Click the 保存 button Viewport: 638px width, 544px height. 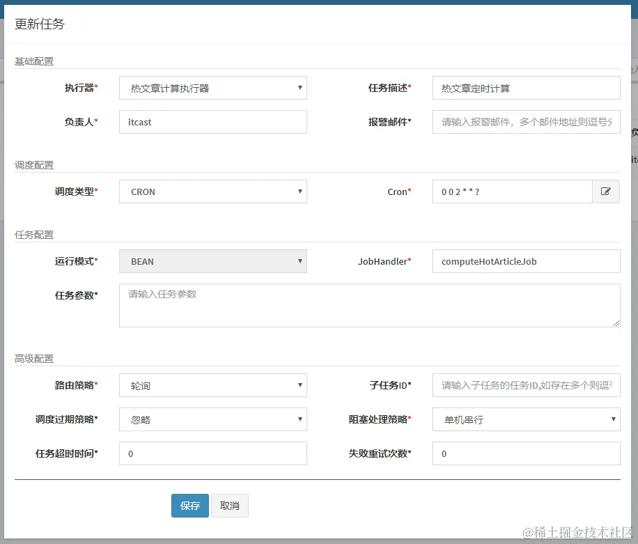190,506
